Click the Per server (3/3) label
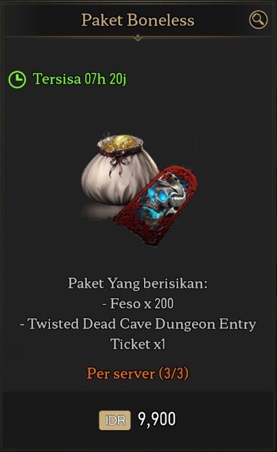The image size is (277, 452). coord(138,373)
